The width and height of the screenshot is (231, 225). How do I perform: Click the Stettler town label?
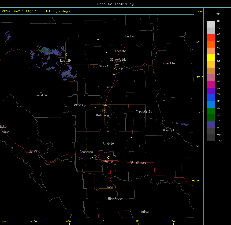point(170,63)
